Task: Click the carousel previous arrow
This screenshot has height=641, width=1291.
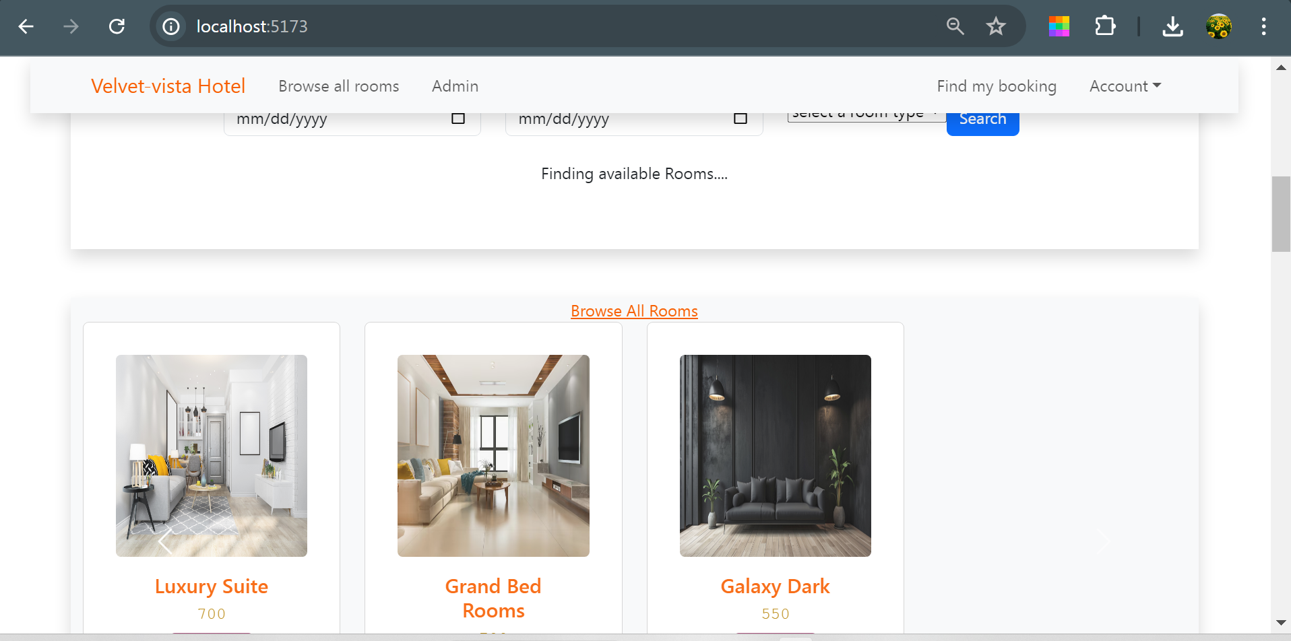Action: tap(165, 541)
